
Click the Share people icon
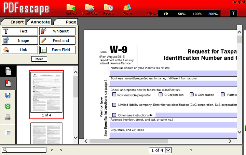point(127,7)
